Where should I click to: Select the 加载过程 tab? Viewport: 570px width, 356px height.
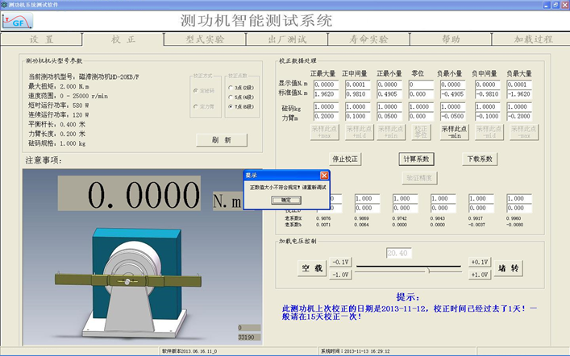(x=533, y=39)
